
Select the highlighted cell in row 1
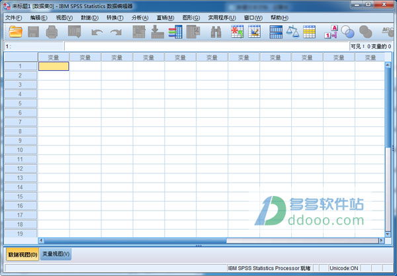[54, 66]
